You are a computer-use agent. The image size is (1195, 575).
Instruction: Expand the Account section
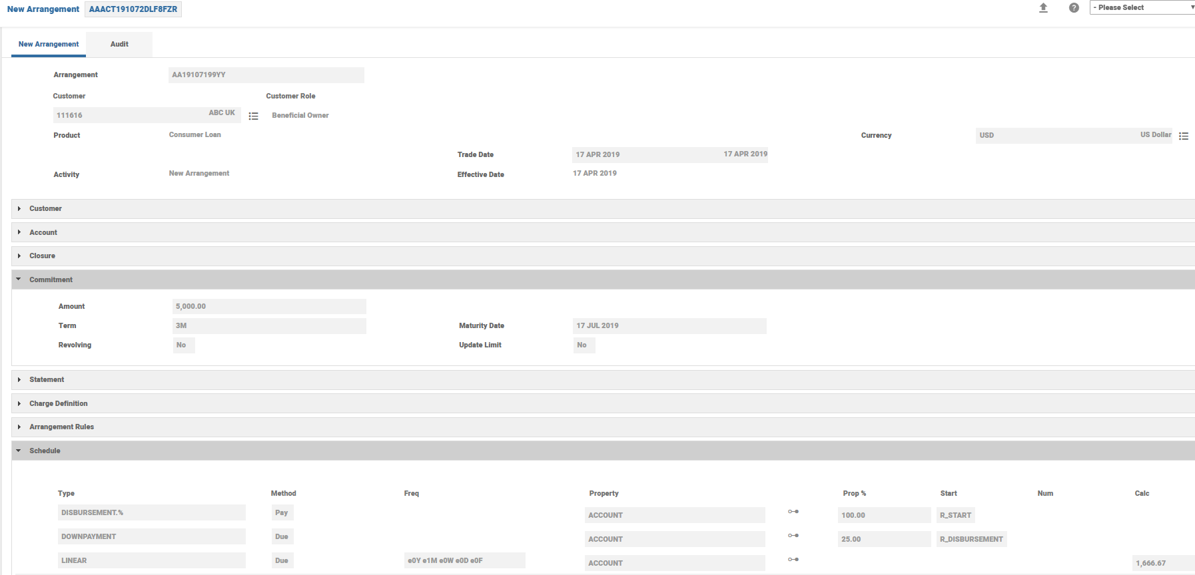click(43, 233)
